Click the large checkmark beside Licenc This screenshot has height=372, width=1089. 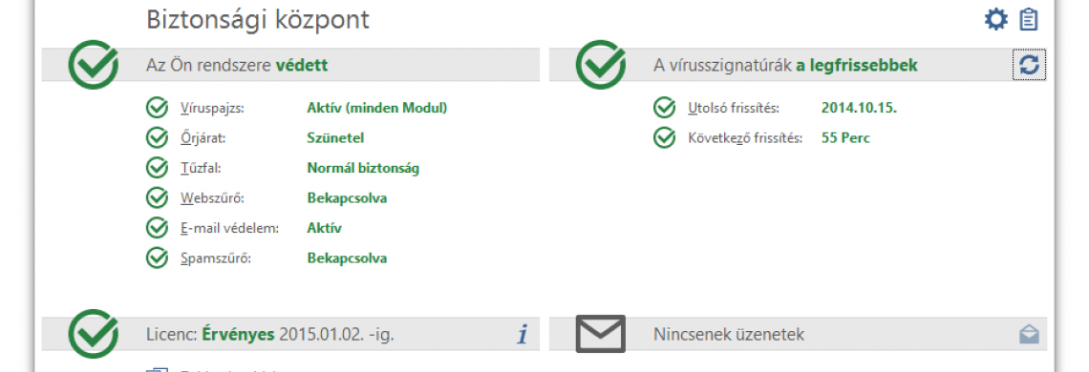pyautogui.click(x=93, y=334)
